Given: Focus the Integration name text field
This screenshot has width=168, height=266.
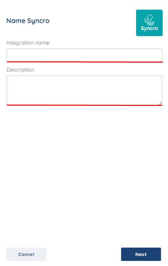Looking at the screenshot, I should tap(84, 55).
